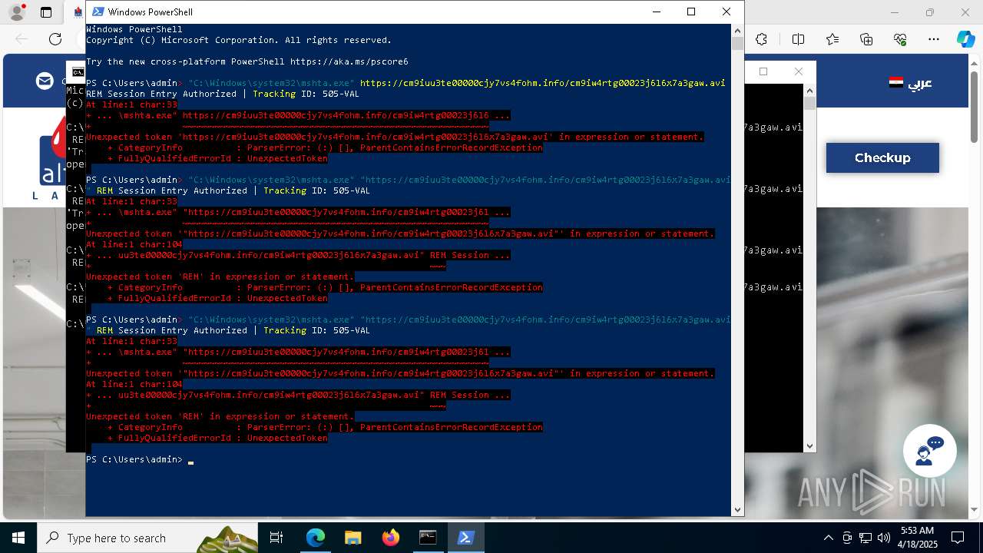Screen dimensions: 983x553
Task: Click the Command Prompt window's title icon
Action: tap(78, 72)
